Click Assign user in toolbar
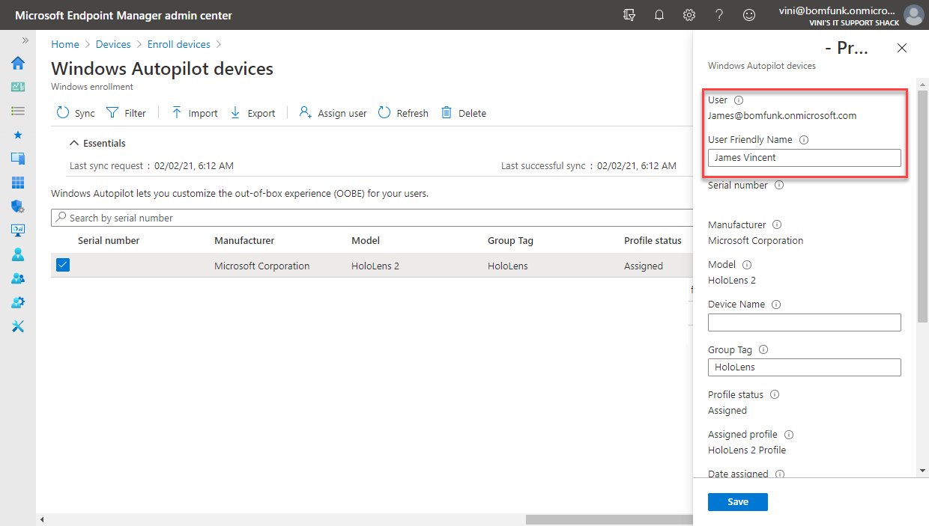This screenshot has height=526, width=929. (x=333, y=113)
